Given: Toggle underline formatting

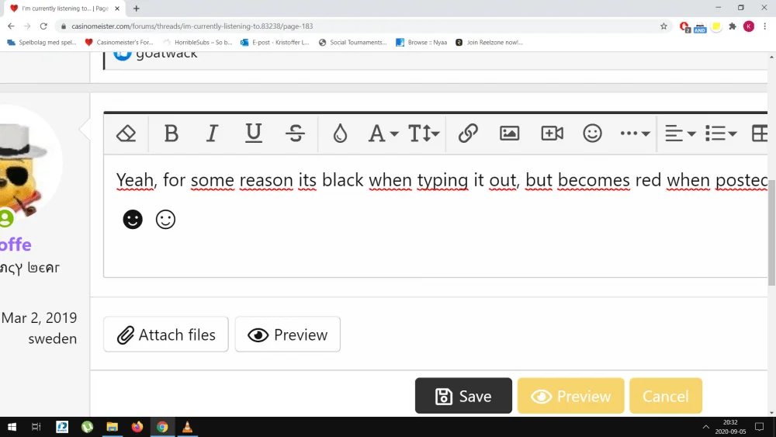Looking at the screenshot, I should point(254,134).
